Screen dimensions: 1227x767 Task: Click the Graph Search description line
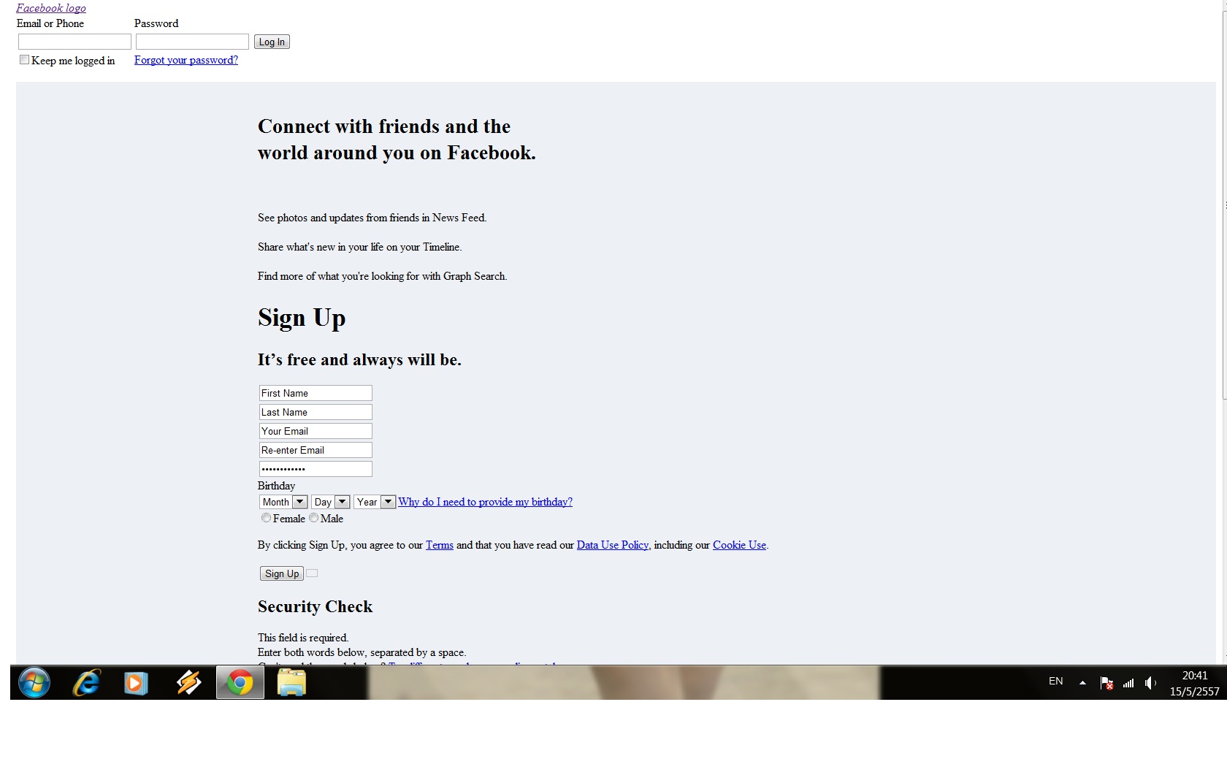(x=382, y=276)
